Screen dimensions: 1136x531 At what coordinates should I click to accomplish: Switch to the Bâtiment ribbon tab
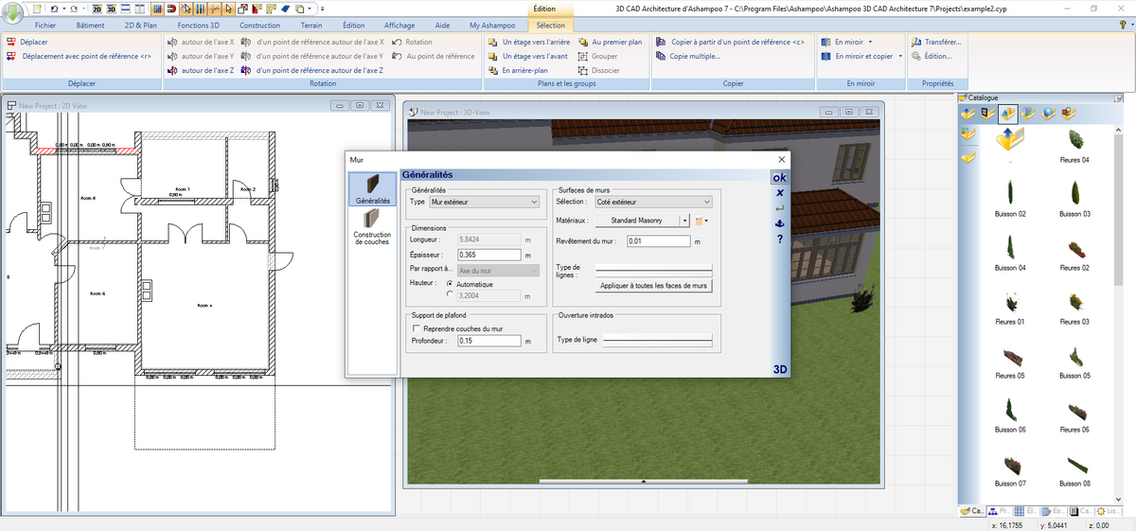pos(90,26)
